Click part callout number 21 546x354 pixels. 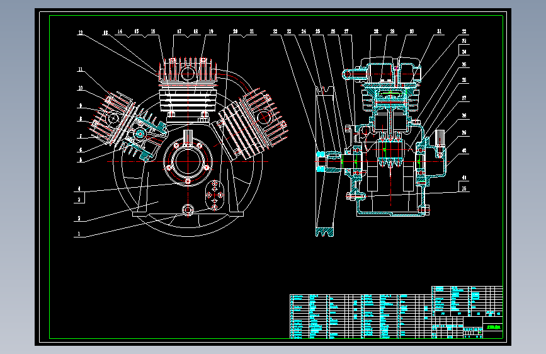click(252, 31)
